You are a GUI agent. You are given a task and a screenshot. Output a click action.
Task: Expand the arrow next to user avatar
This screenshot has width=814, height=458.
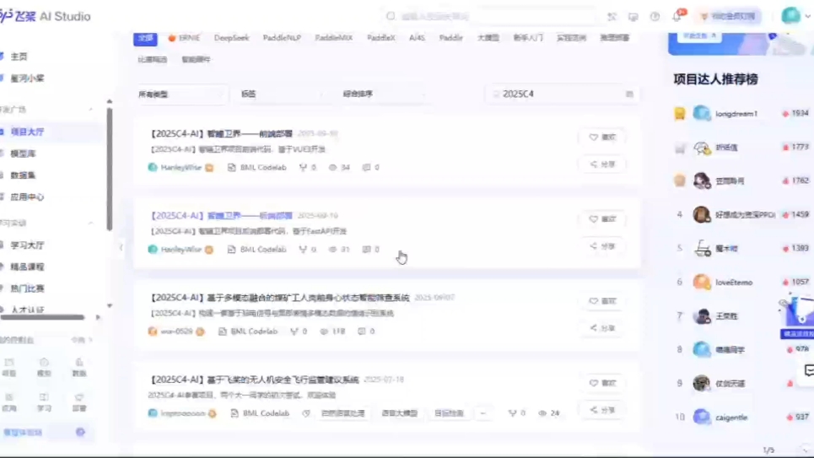[x=807, y=16]
